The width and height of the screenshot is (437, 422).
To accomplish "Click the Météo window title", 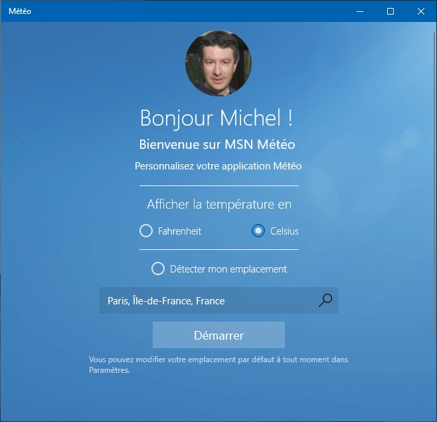I will 20,11.
